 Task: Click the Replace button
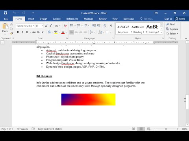pos(172,29)
